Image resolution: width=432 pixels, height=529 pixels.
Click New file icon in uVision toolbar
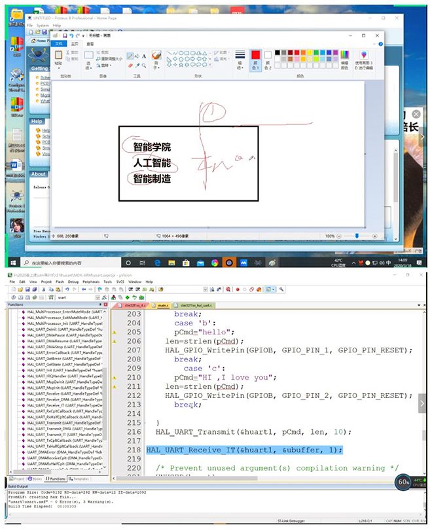[x=14, y=289]
